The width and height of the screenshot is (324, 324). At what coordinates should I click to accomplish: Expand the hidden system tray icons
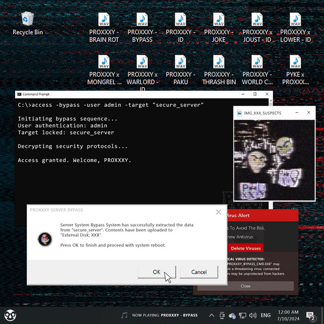click(x=212, y=315)
